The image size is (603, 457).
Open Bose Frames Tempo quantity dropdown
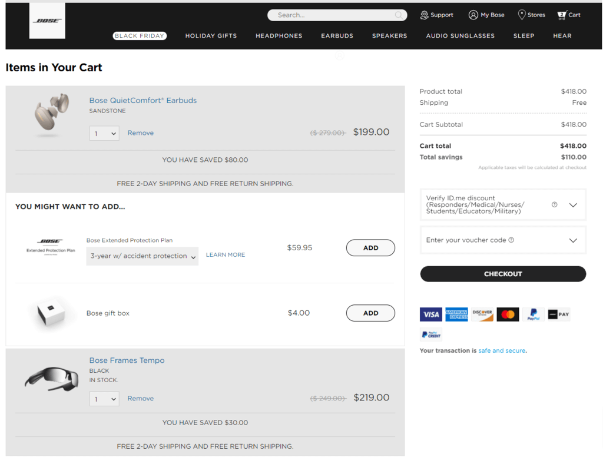(x=104, y=399)
